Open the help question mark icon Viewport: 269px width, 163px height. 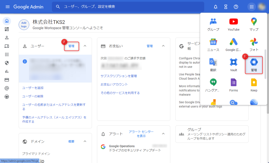tap(236, 7)
